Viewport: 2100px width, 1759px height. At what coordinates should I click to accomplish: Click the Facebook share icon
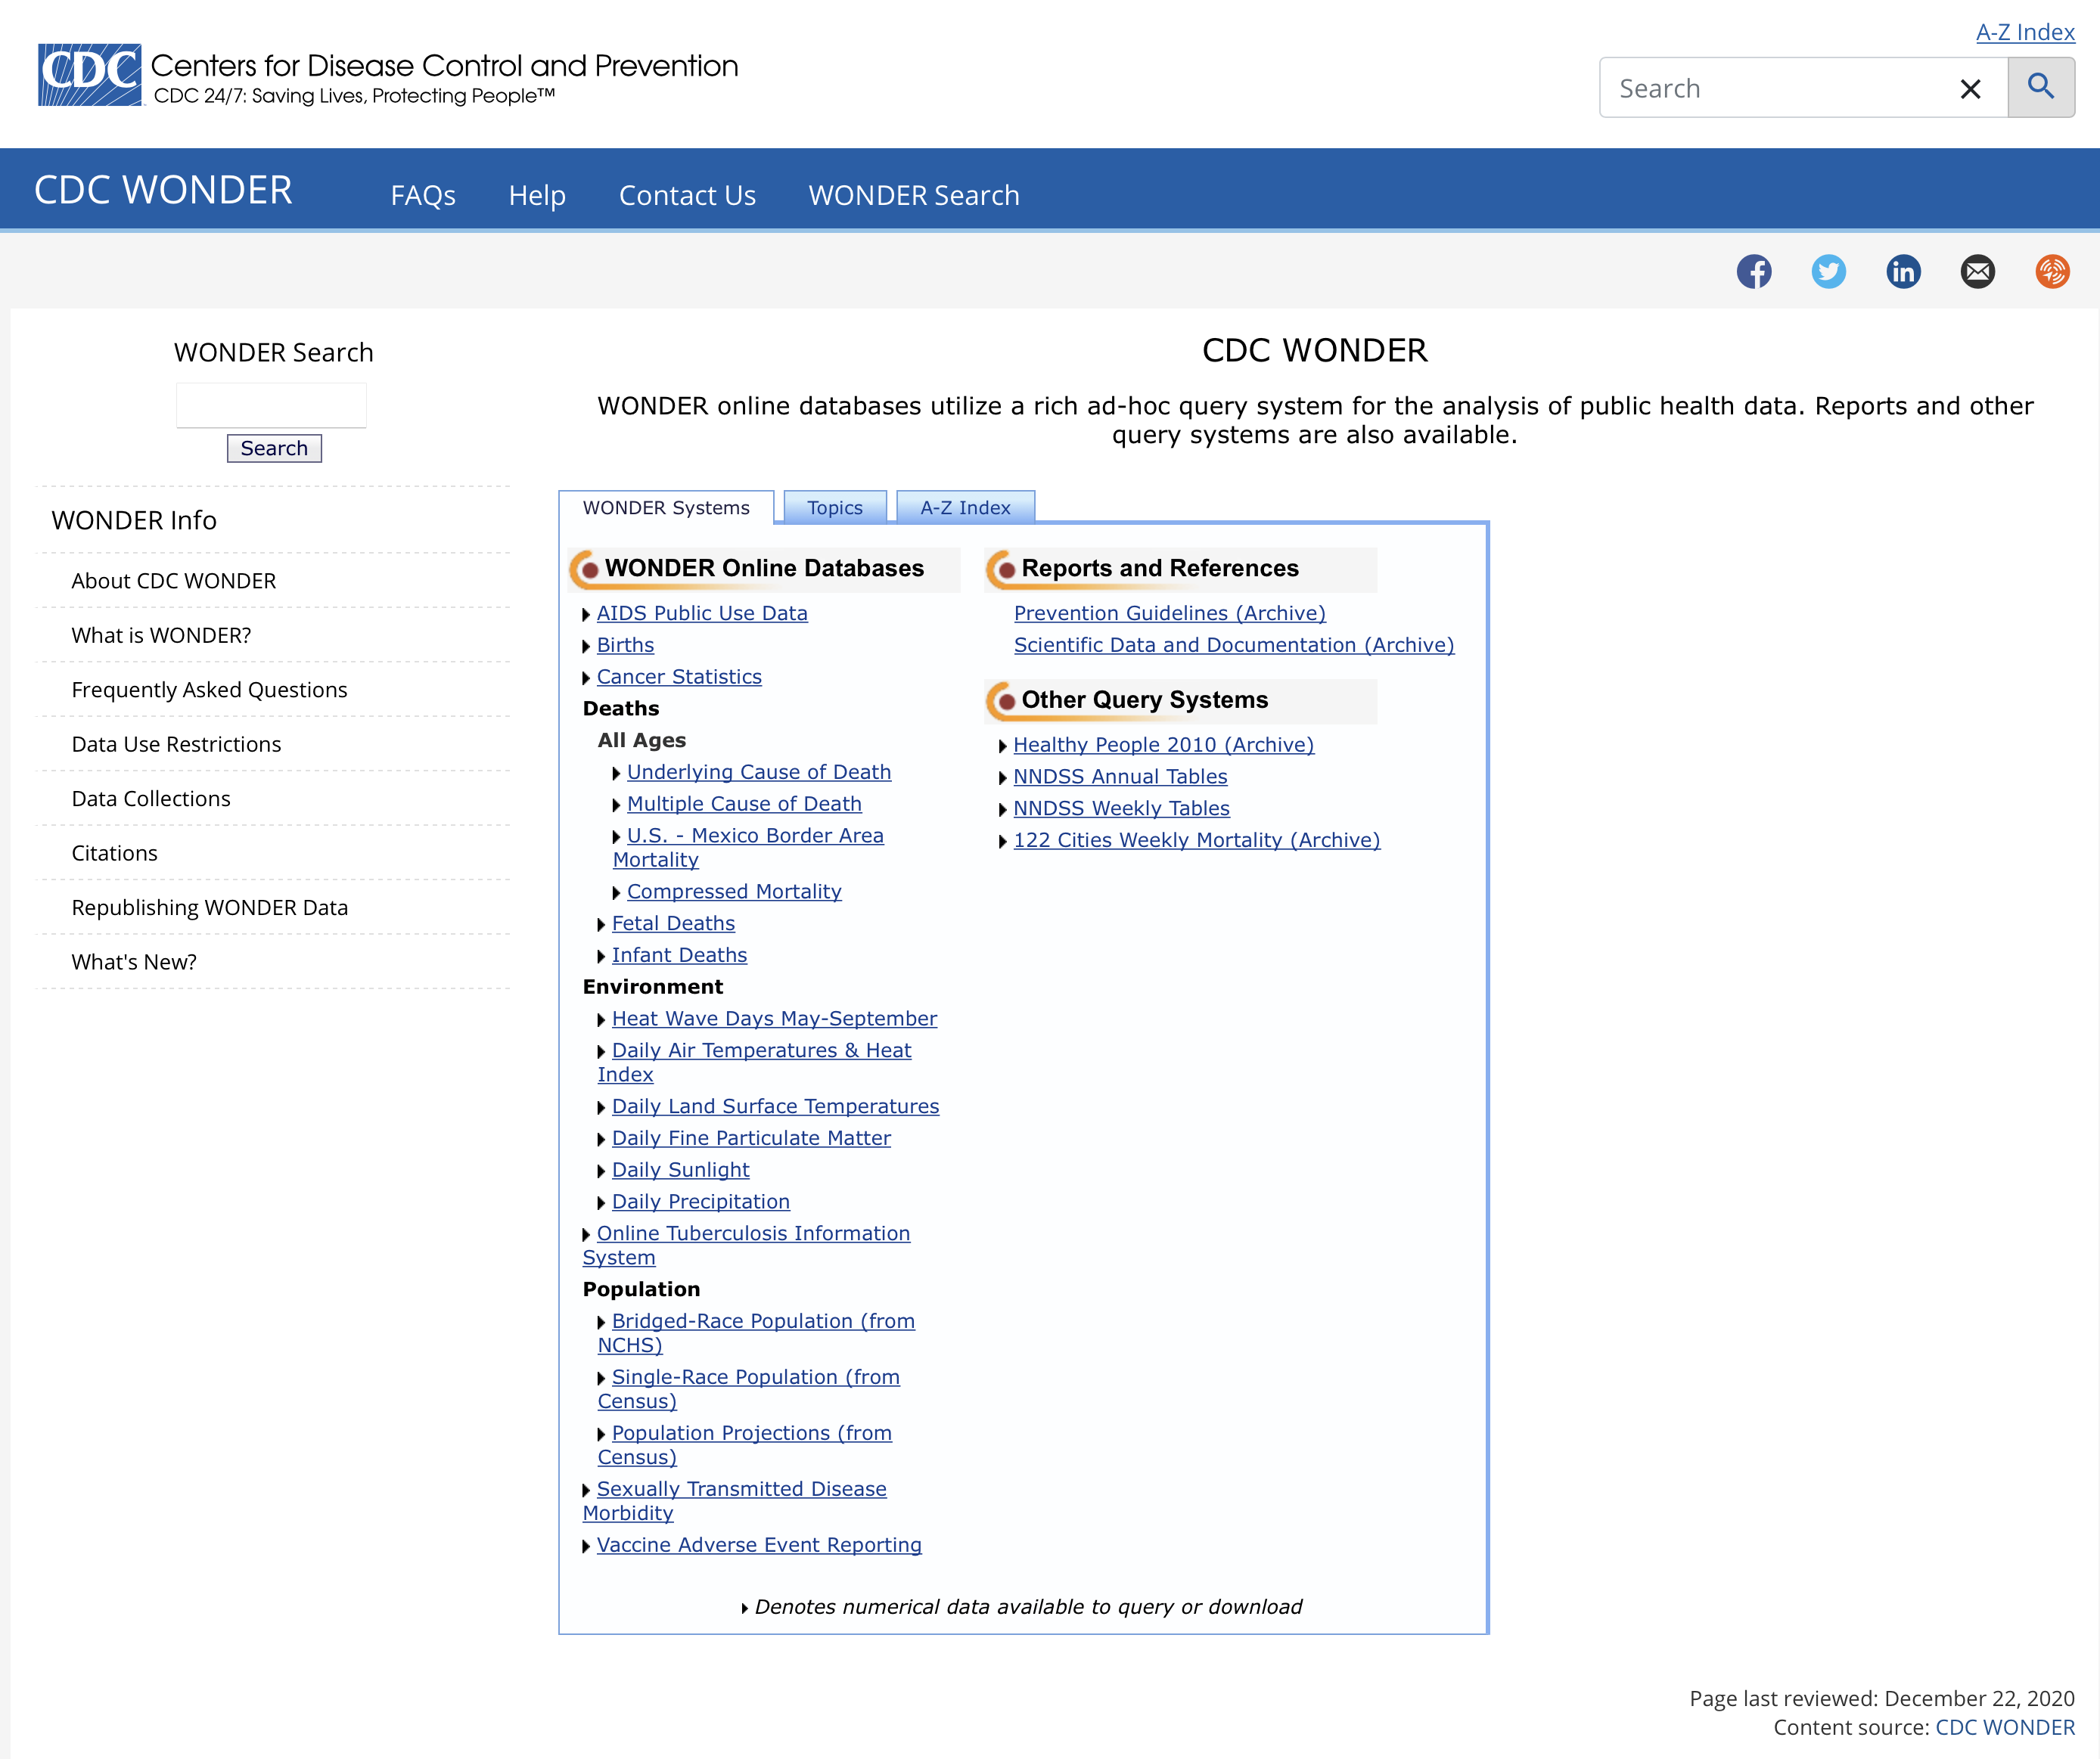click(1753, 271)
